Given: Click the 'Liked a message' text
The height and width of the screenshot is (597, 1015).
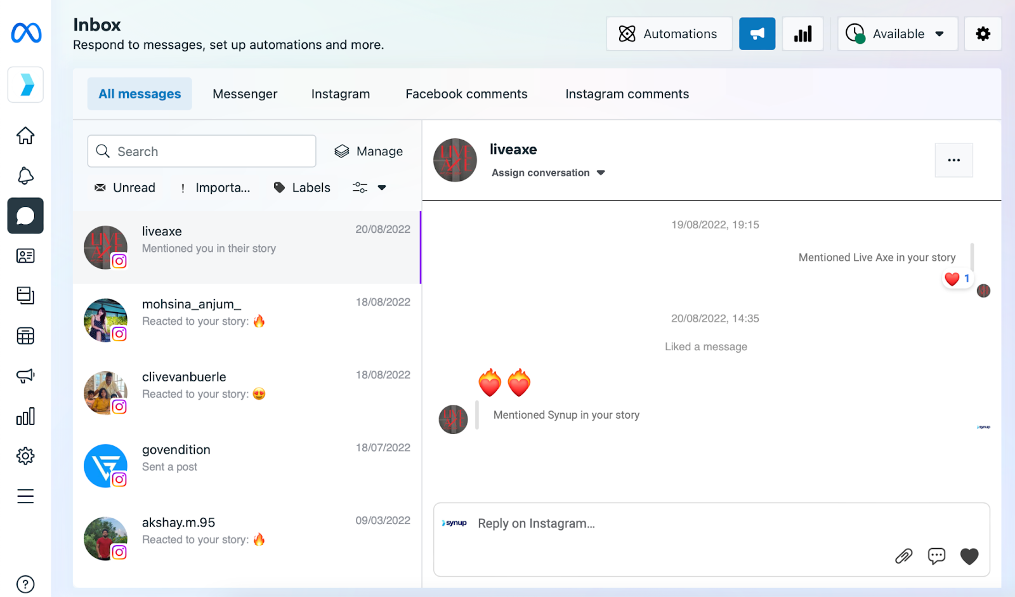Looking at the screenshot, I should pyautogui.click(x=706, y=346).
